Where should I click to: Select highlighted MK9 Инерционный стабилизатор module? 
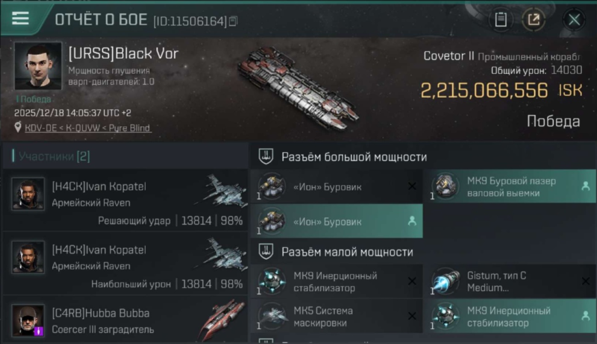[511, 316]
